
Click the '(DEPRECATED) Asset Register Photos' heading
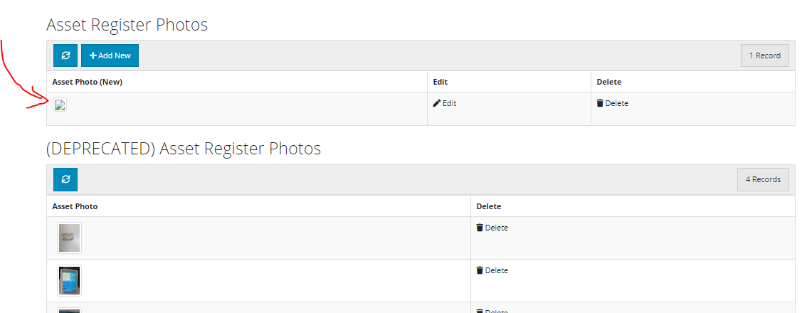point(184,149)
